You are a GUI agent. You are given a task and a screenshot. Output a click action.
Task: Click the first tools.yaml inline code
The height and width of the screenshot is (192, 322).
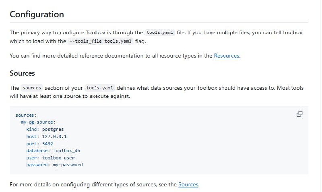[160, 33]
